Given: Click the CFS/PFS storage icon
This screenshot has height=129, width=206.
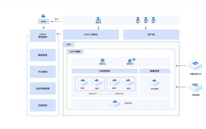Looking at the screenshot, I should [115, 103].
